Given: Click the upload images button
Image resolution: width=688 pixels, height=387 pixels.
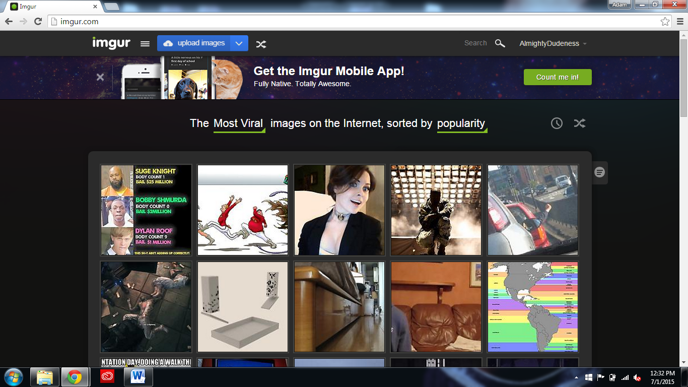Looking at the screenshot, I should tap(194, 43).
